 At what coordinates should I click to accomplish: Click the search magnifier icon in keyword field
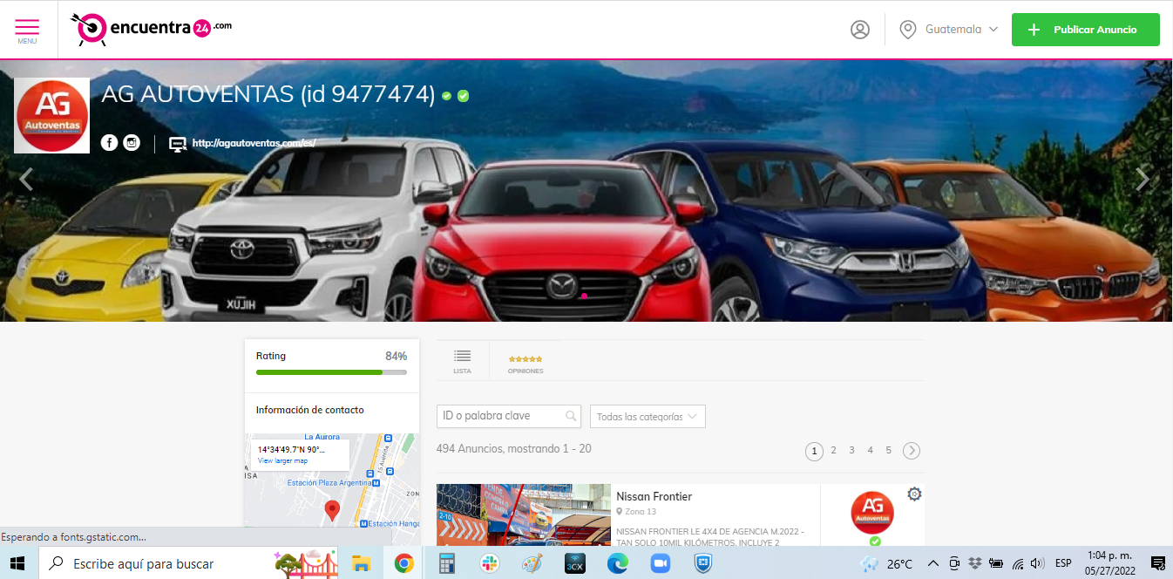tap(571, 416)
